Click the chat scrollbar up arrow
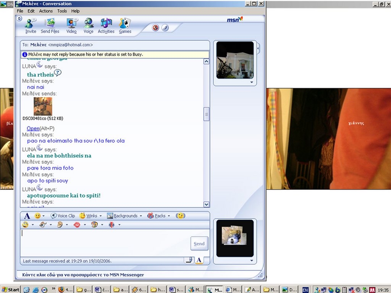The height and width of the screenshot is (293, 391). (206, 61)
